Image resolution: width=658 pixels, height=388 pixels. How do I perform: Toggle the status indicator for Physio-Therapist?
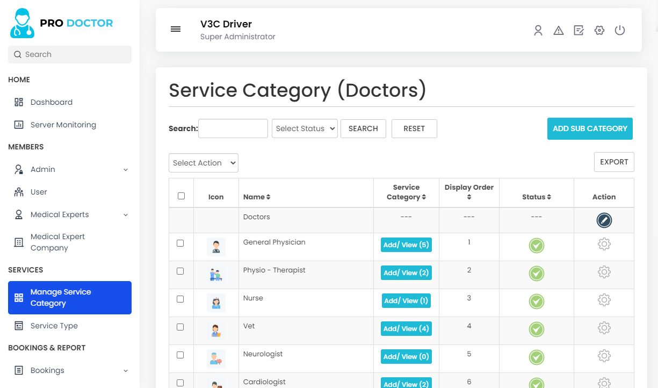(x=536, y=273)
